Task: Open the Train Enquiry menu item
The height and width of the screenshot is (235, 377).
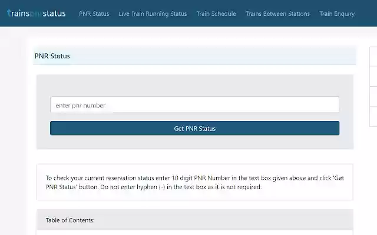Action: pyautogui.click(x=337, y=14)
